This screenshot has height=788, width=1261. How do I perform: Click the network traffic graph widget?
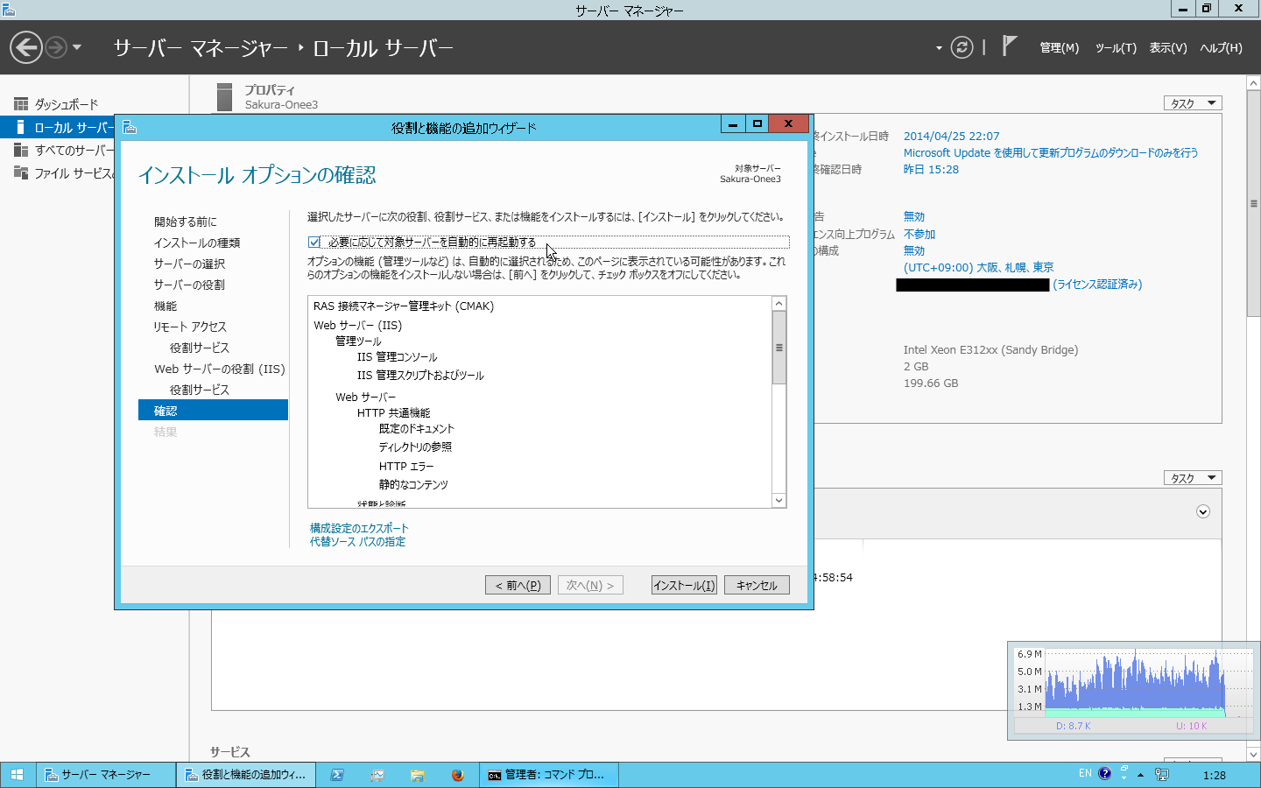click(x=1134, y=691)
